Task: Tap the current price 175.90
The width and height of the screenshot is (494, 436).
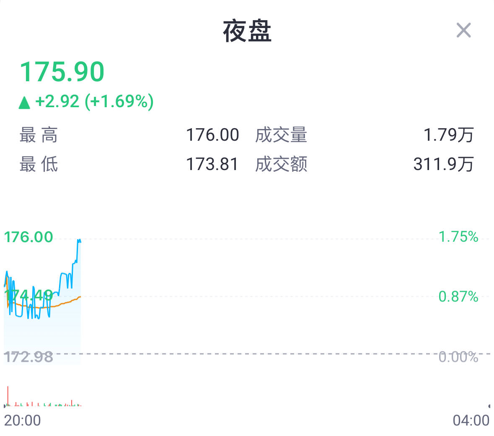Action: [x=62, y=72]
